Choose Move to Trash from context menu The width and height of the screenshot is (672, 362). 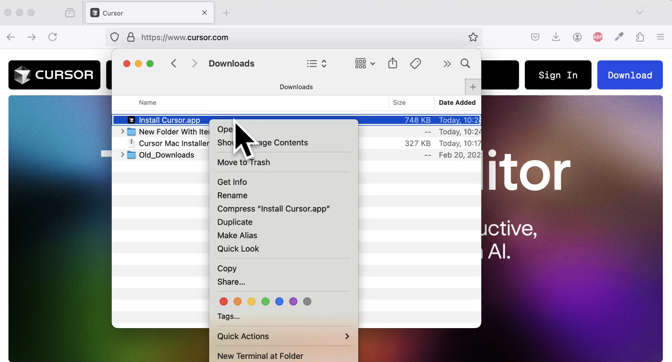coord(244,162)
